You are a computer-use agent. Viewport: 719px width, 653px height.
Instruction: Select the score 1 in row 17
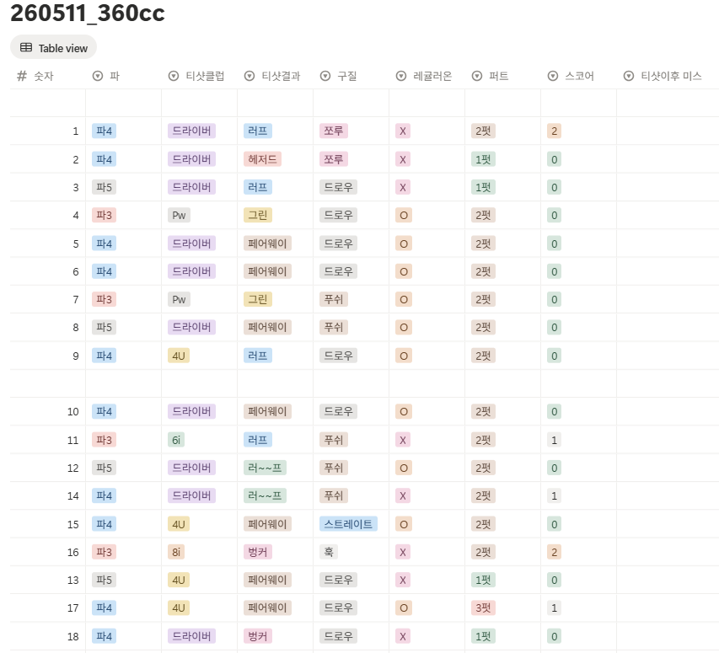[554, 608]
